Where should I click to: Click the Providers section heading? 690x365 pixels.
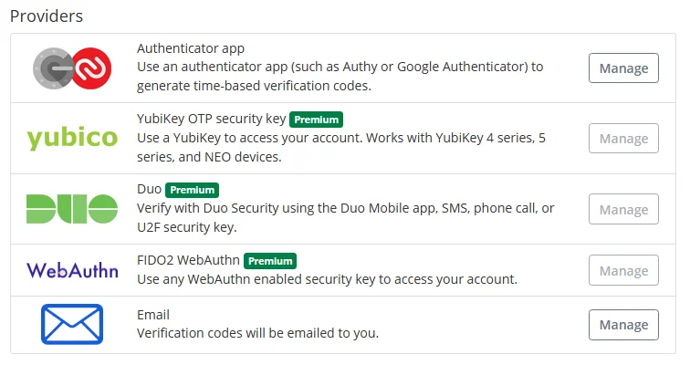[47, 16]
